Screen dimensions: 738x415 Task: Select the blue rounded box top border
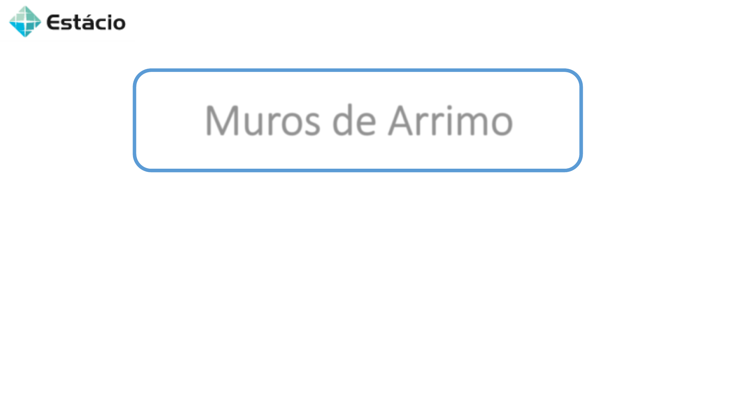[x=357, y=71]
